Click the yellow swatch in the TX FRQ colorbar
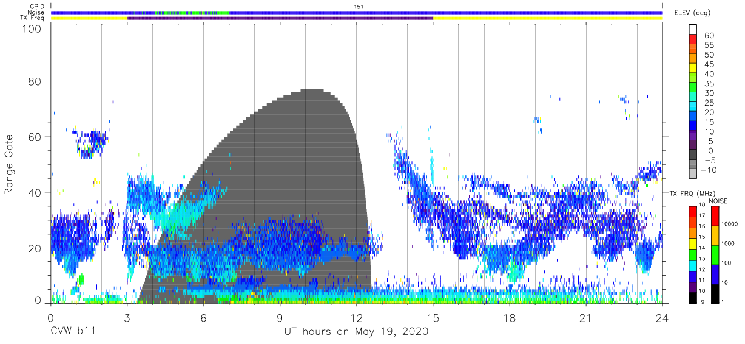Screen dimensions: 745x344 [x=692, y=243]
